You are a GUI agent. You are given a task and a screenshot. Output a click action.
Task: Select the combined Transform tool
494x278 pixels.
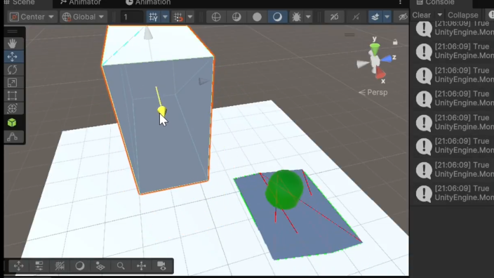pyautogui.click(x=13, y=109)
